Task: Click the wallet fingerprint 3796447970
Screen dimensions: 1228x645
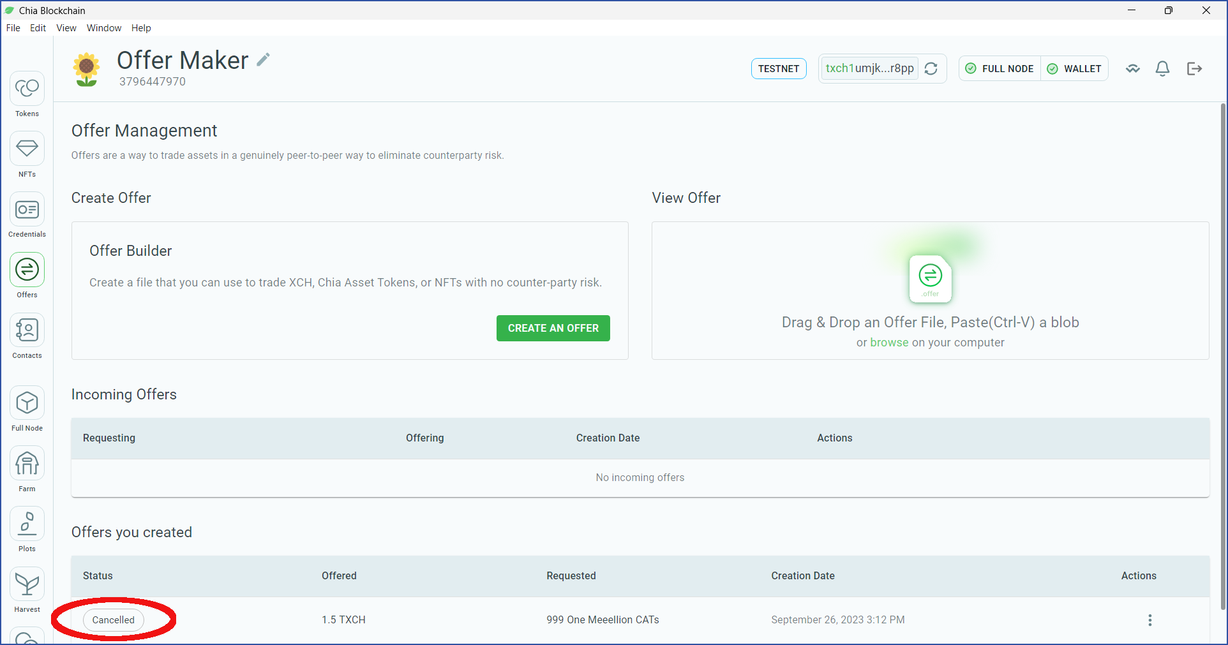Action: click(153, 82)
